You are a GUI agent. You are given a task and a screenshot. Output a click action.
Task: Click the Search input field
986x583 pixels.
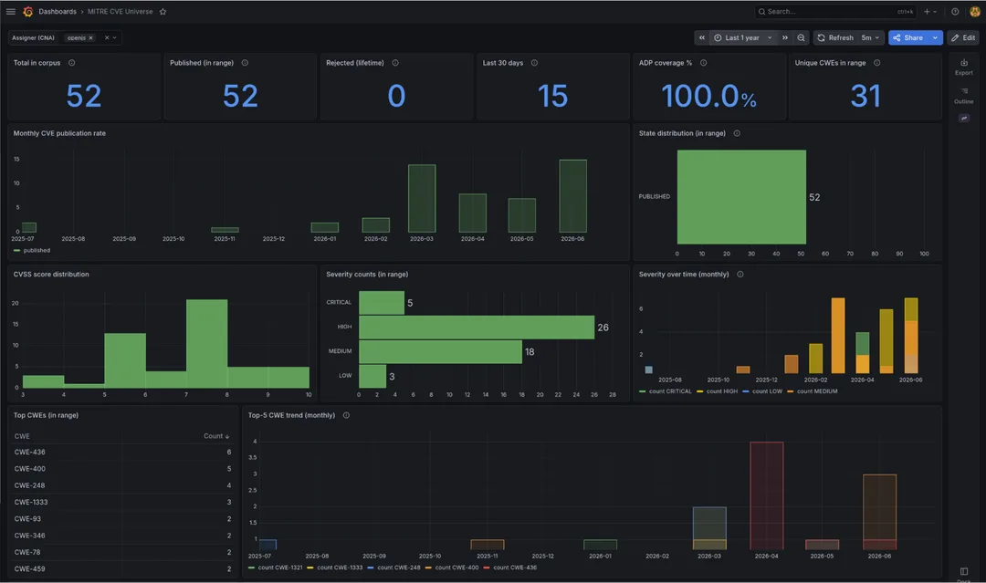tap(835, 11)
